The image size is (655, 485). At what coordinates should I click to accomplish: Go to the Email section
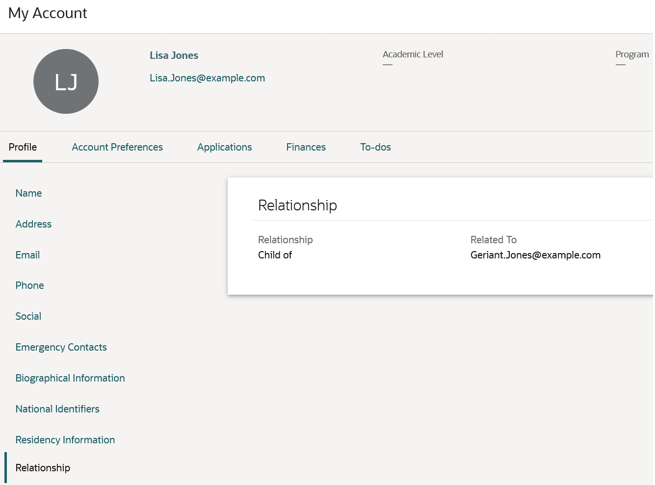click(27, 255)
